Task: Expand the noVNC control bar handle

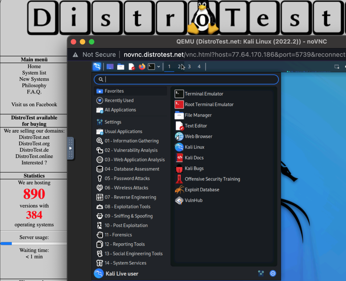Action: pyautogui.click(x=70, y=148)
